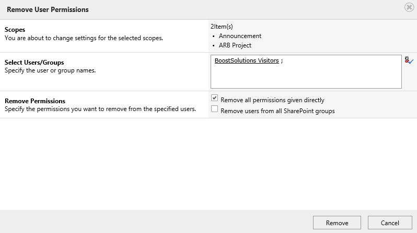The width and height of the screenshot is (417, 233).
Task: Click the Announcement scope item
Action: [x=240, y=36]
